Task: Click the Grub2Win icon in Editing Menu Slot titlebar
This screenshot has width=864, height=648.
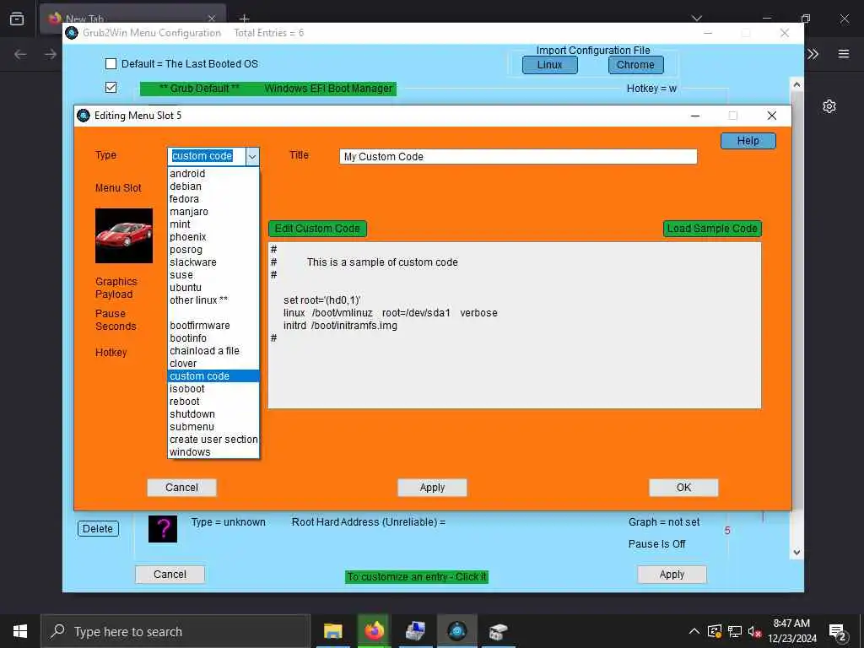Action: [84, 115]
